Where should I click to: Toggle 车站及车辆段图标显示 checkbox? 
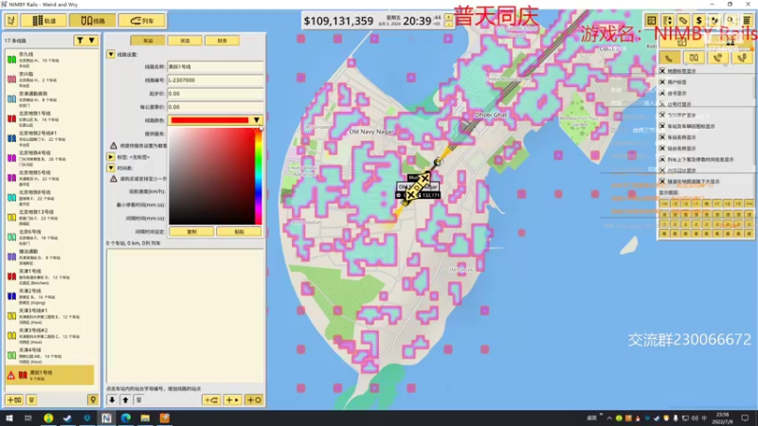point(662,126)
